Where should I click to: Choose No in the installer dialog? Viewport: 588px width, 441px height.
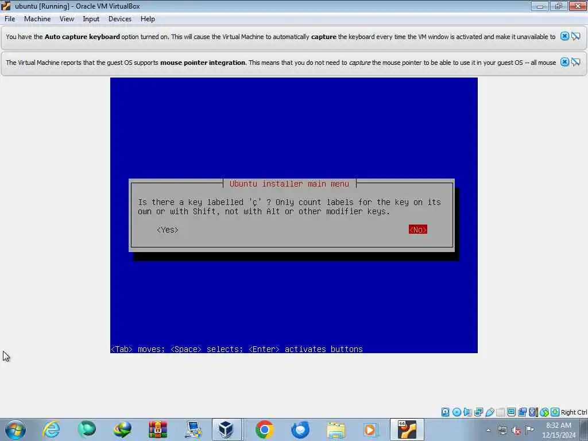tap(418, 230)
